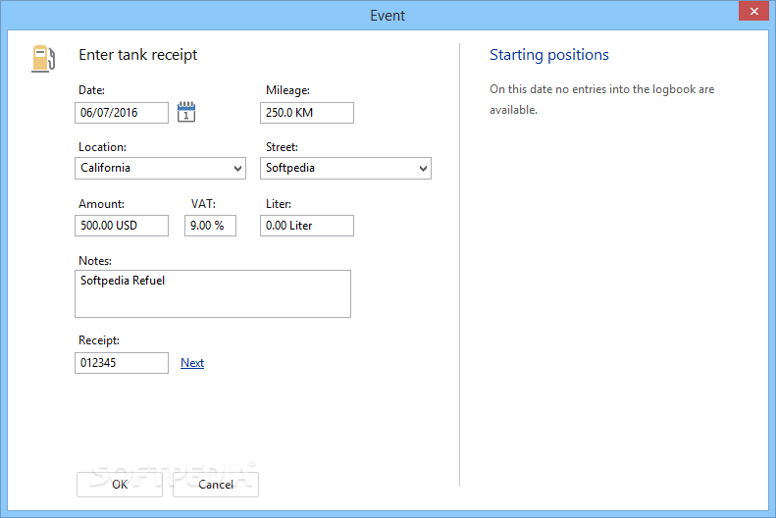The width and height of the screenshot is (776, 518).
Task: Click the 'Notes:' label
Action: pyautogui.click(x=95, y=261)
